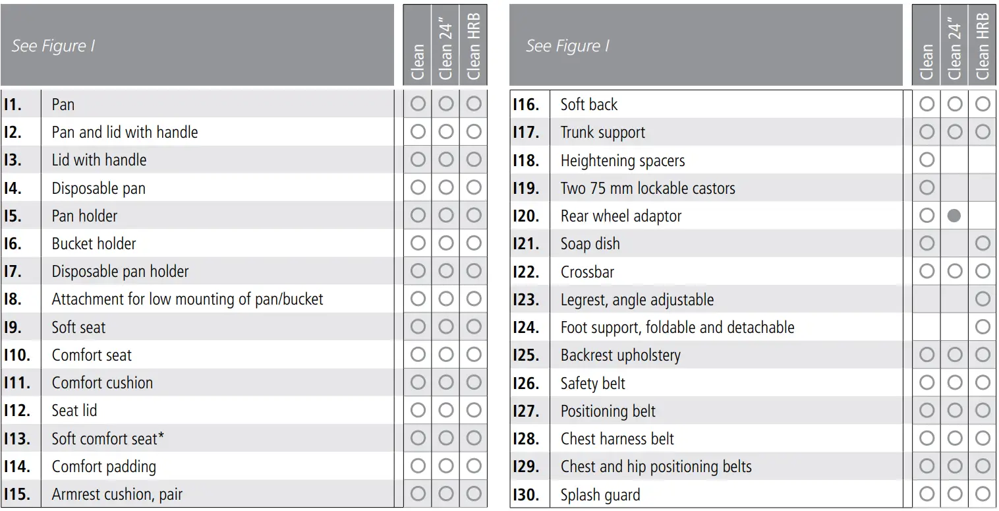This screenshot has height=511, width=999.
Task: Click the filled circle for Rear wheel adaptor
Action: (x=954, y=216)
